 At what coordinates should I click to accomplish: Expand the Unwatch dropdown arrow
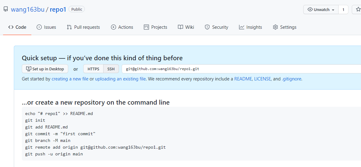(x=333, y=10)
